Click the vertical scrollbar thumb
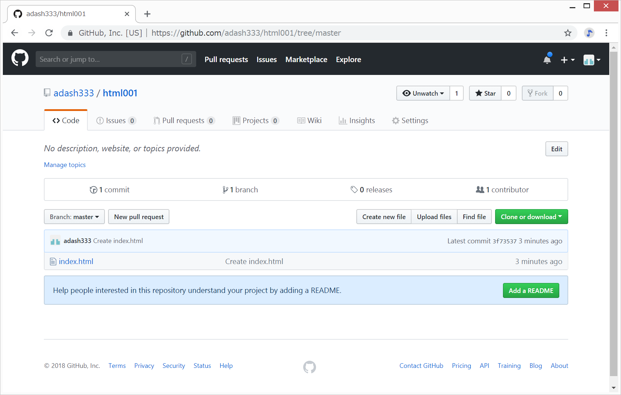621x395 pixels. click(614, 214)
